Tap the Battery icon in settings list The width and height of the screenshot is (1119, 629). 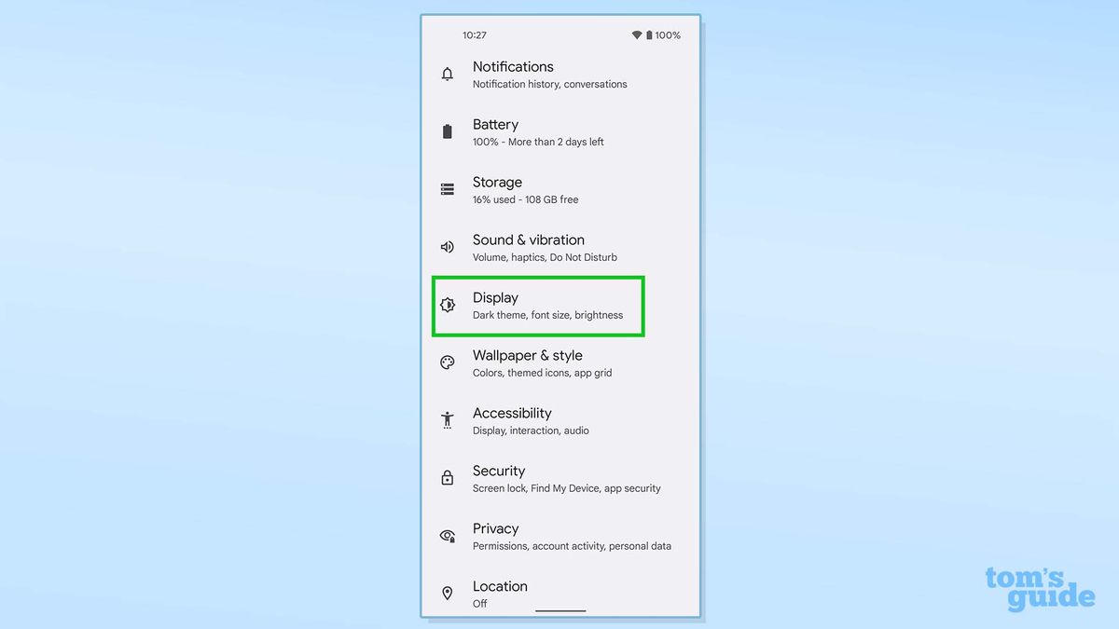coord(447,131)
